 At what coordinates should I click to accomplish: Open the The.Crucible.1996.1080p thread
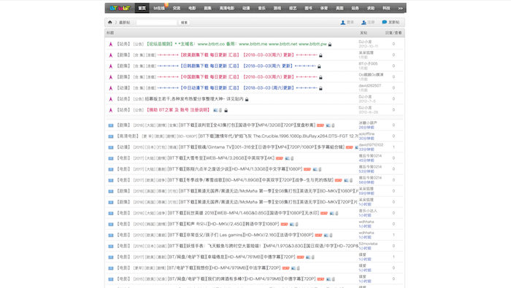pyautogui.click(x=278, y=136)
